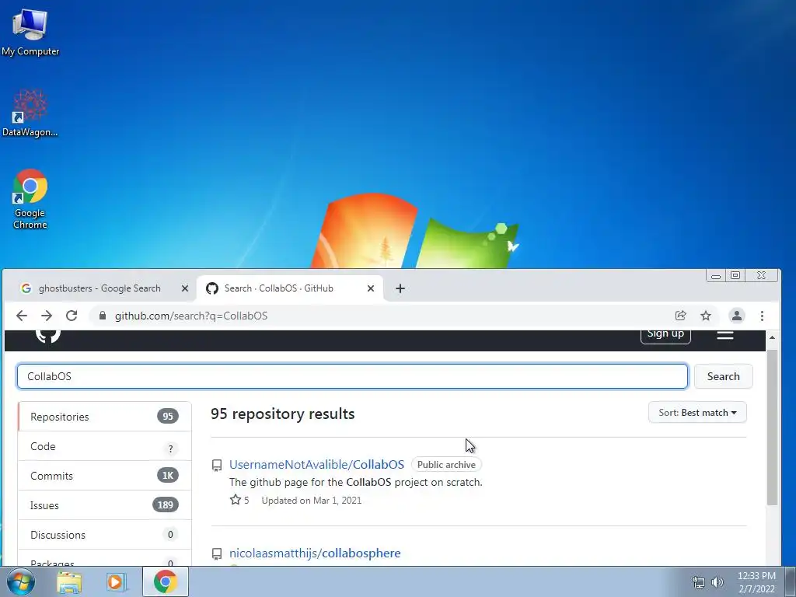Go back using browser back arrow

21,316
